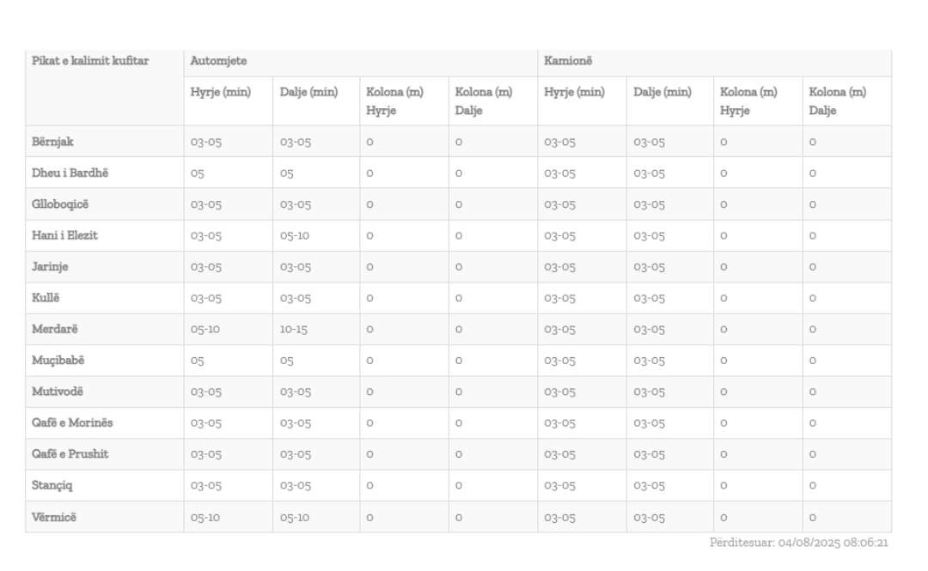Click the Mutivodë row name
This screenshot has height=571, width=928.
(58, 392)
